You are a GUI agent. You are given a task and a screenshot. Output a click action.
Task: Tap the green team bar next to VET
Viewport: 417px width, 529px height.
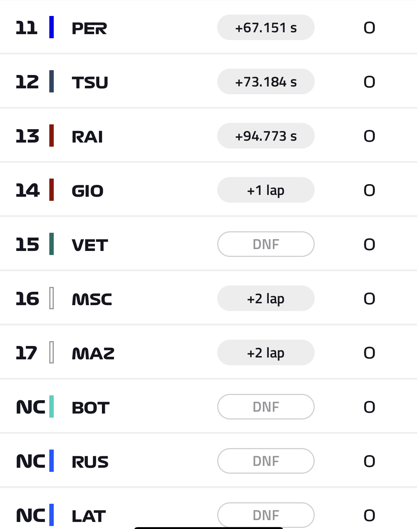click(x=52, y=244)
